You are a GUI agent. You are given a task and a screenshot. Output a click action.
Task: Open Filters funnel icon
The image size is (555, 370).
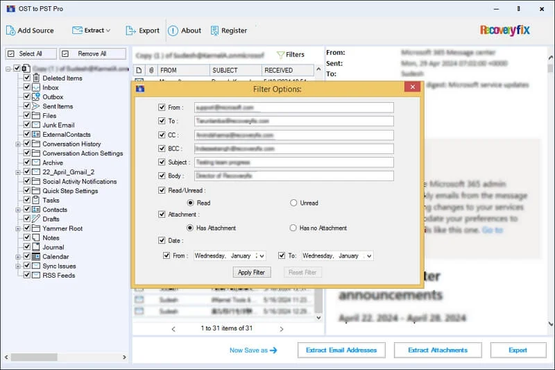coord(280,55)
